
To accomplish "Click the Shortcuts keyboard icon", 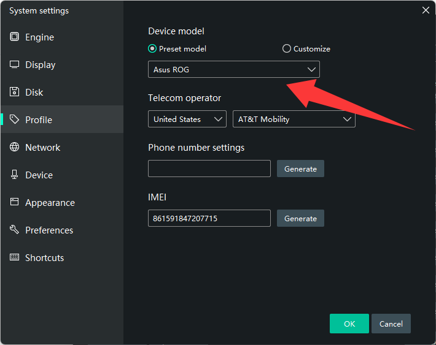I will (14, 257).
